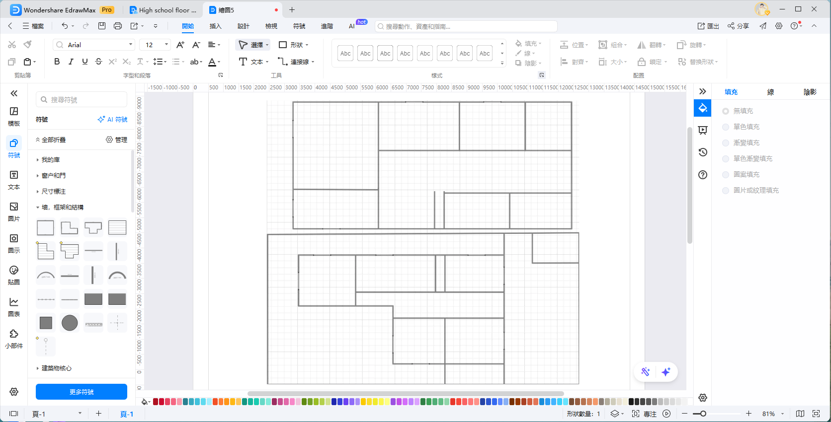This screenshot has height=422, width=831.
Task: Click the Bold formatting icon
Action: (x=57, y=62)
